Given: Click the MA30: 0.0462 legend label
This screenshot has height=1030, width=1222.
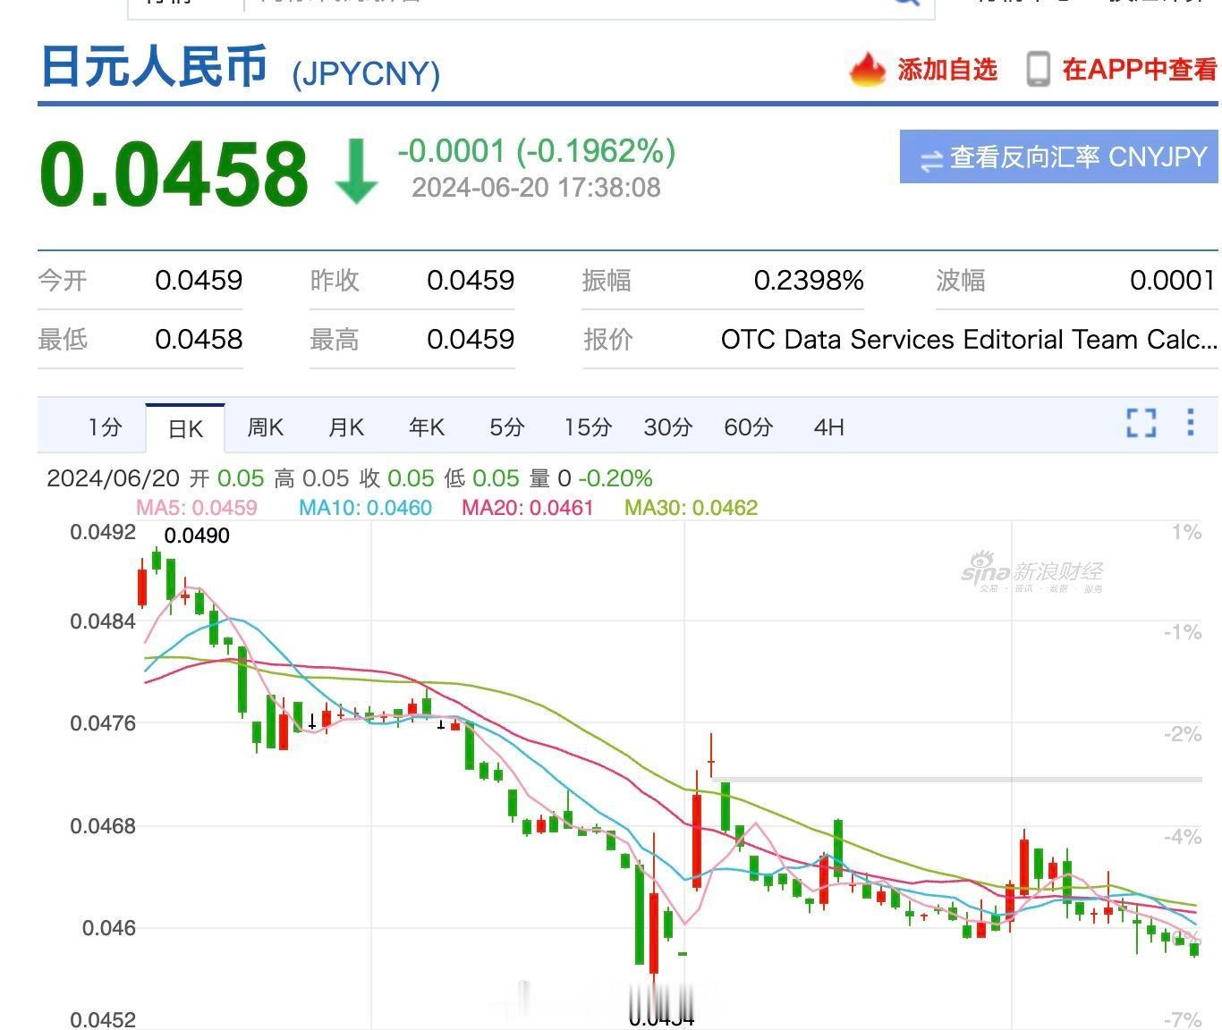Looking at the screenshot, I should coord(691,508).
